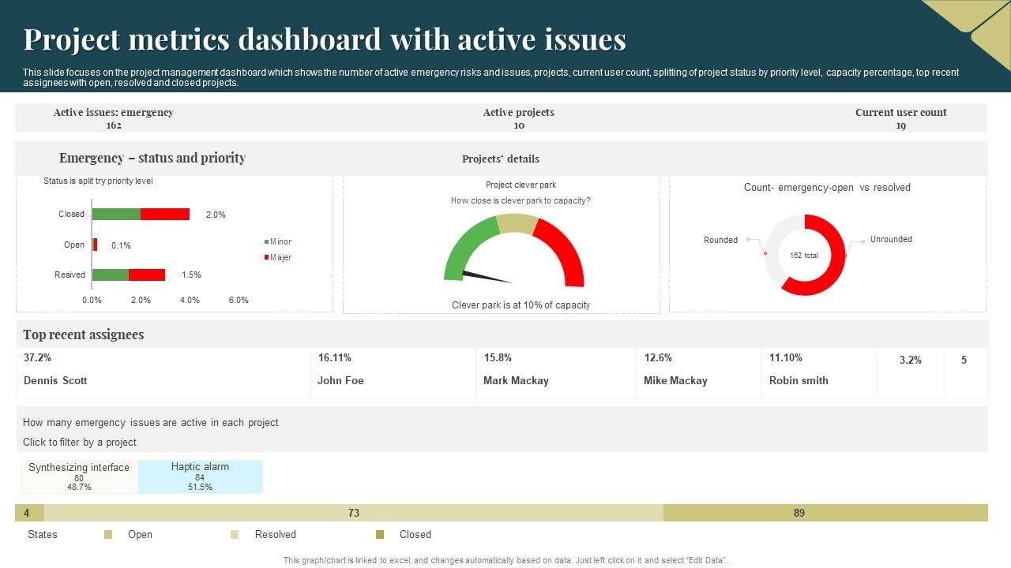
Task: Toggle the Synthesizing interface project filter
Action: (79, 476)
